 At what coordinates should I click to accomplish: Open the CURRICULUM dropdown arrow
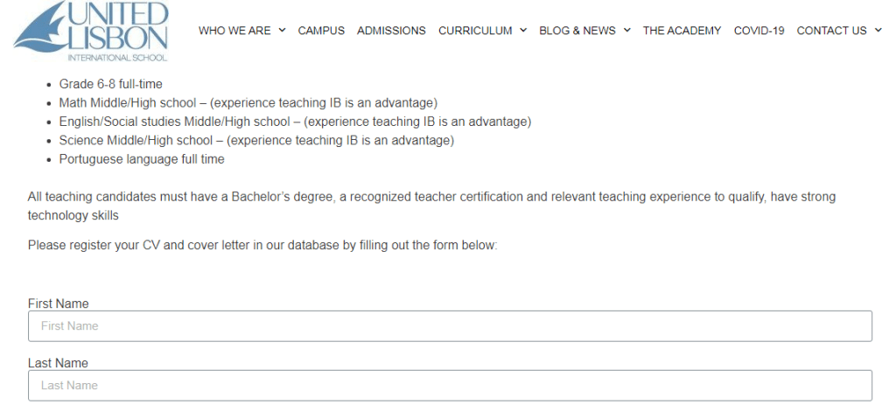coord(523,30)
